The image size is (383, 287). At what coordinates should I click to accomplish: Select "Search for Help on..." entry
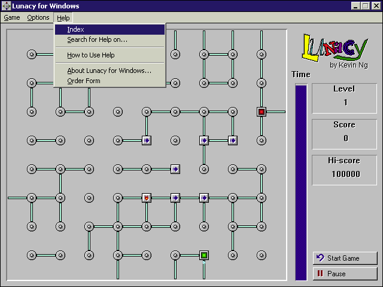point(97,39)
